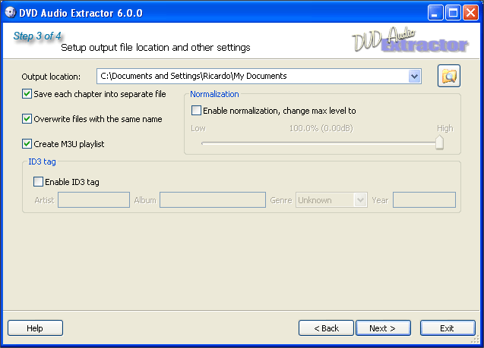Viewport: 484px width, 348px height.
Task: Expand the Output location dropdown arrow
Action: pyautogui.click(x=414, y=76)
